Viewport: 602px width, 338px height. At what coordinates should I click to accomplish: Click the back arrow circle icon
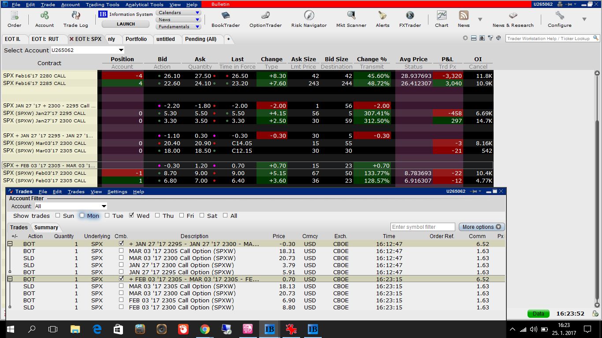coord(465,38)
